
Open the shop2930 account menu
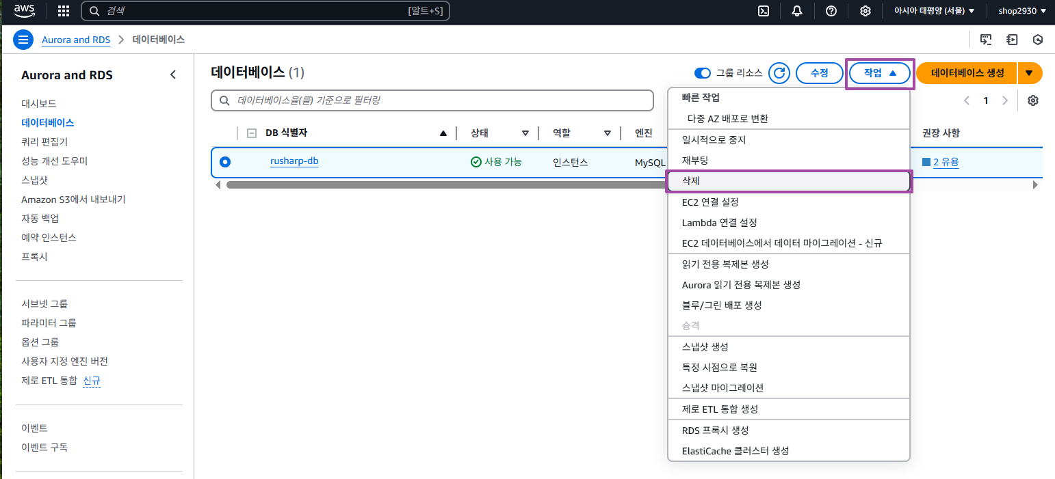[x=1021, y=11]
